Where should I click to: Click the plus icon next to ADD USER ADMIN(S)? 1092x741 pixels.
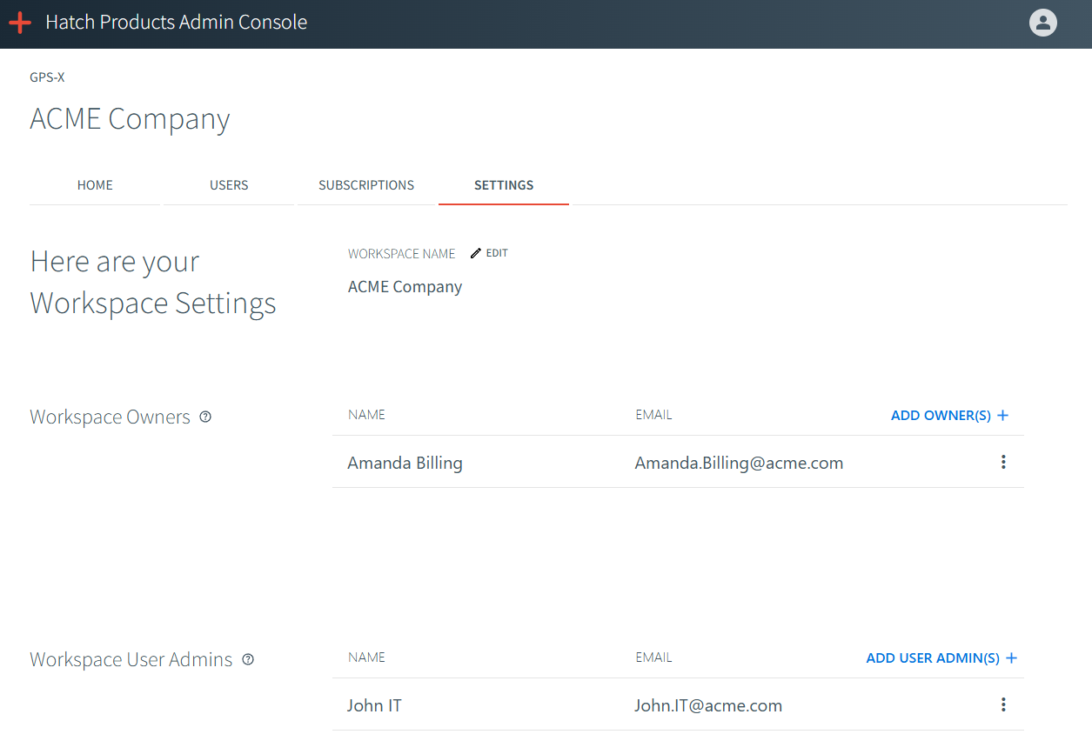click(1012, 658)
